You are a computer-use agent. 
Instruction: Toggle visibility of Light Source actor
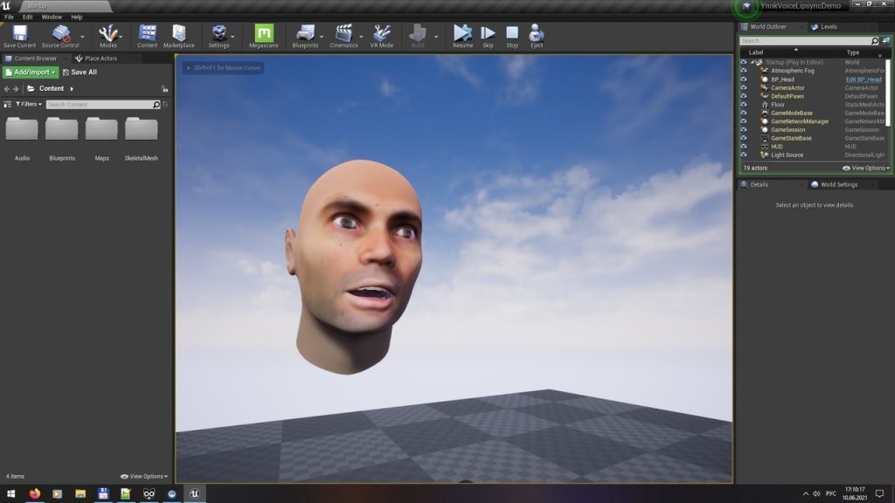coord(744,155)
